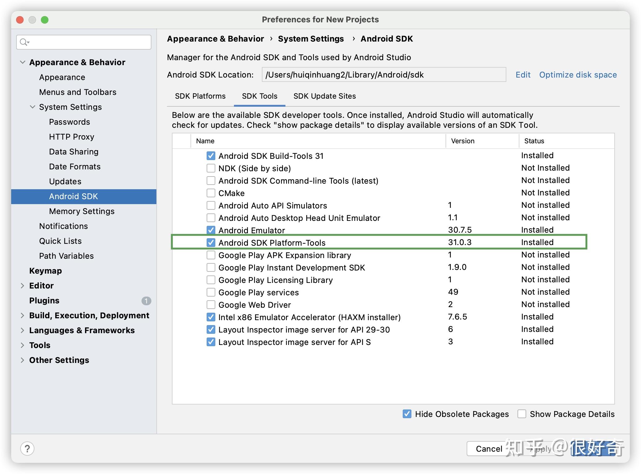Select Quick Lists item
Image resolution: width=641 pixels, height=474 pixels.
point(60,241)
